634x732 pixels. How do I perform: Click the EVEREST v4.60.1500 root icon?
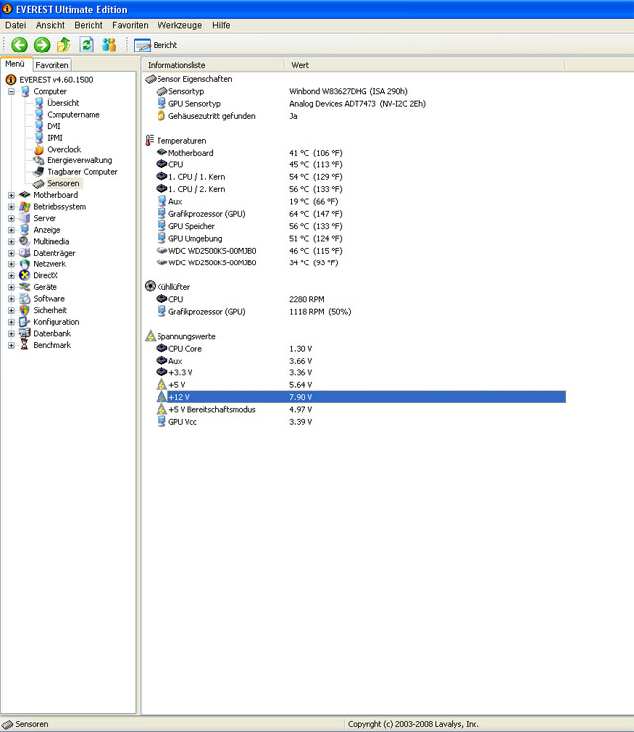pyautogui.click(x=11, y=80)
